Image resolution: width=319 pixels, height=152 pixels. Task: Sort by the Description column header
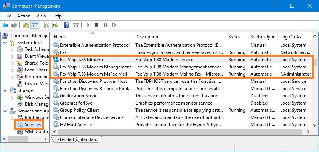pos(179,37)
